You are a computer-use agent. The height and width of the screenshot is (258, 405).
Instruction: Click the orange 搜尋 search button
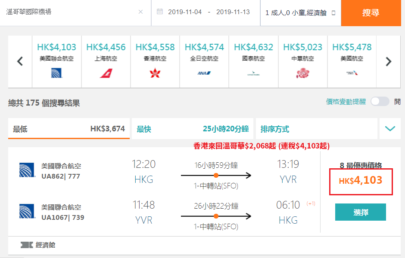[x=371, y=12]
